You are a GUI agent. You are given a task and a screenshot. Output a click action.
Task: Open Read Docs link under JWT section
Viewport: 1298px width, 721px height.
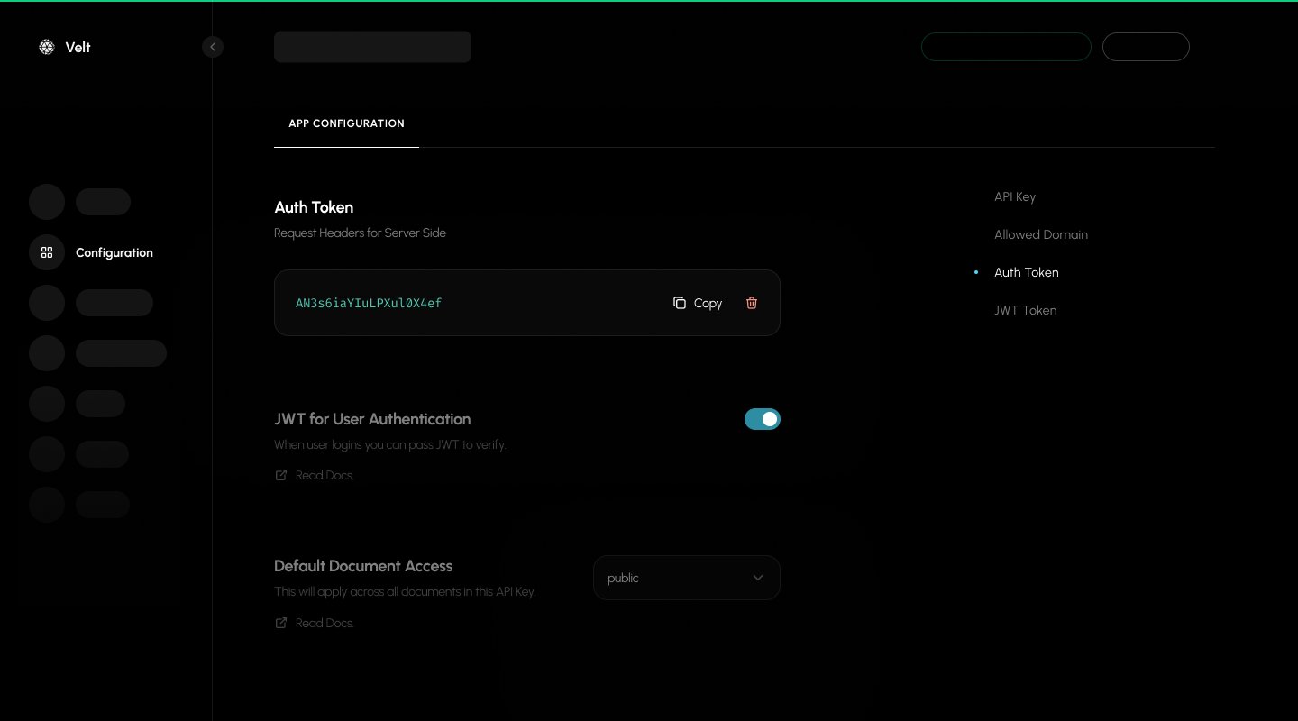324,475
